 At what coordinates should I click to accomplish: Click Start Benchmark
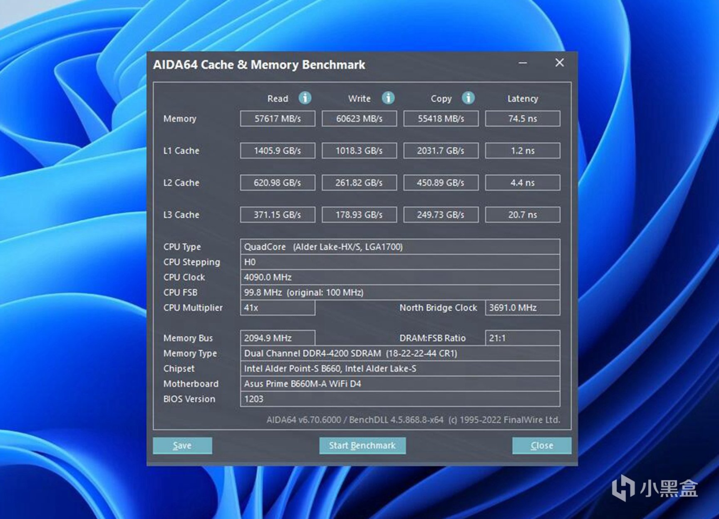click(362, 445)
